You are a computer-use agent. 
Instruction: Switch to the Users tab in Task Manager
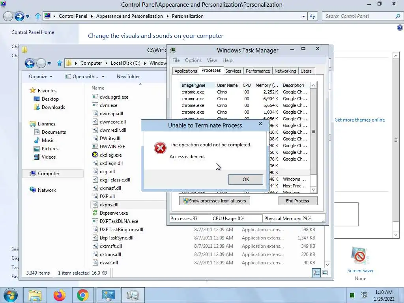[x=306, y=71]
